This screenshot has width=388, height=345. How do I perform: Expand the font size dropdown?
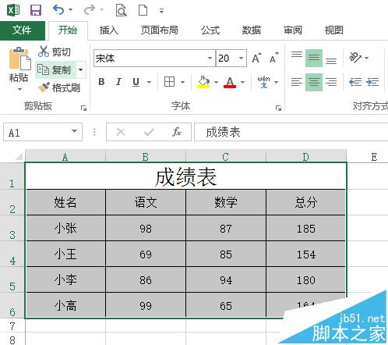point(241,59)
